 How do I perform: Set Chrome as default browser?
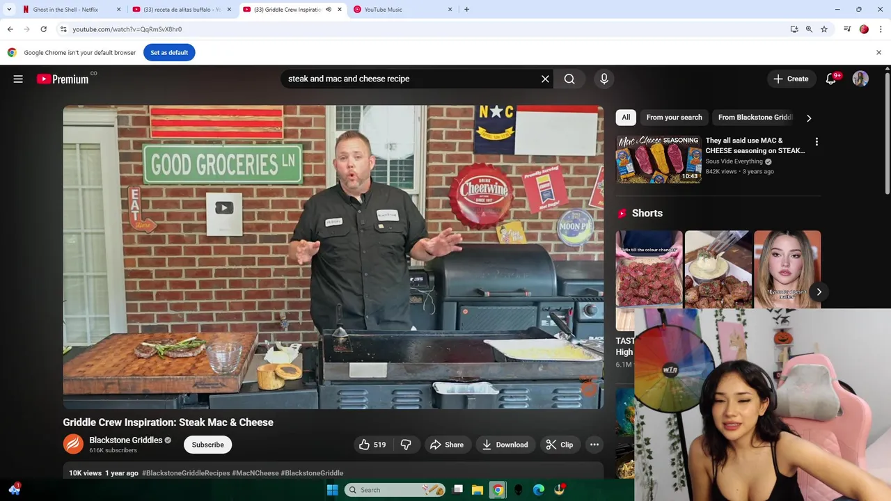(169, 52)
